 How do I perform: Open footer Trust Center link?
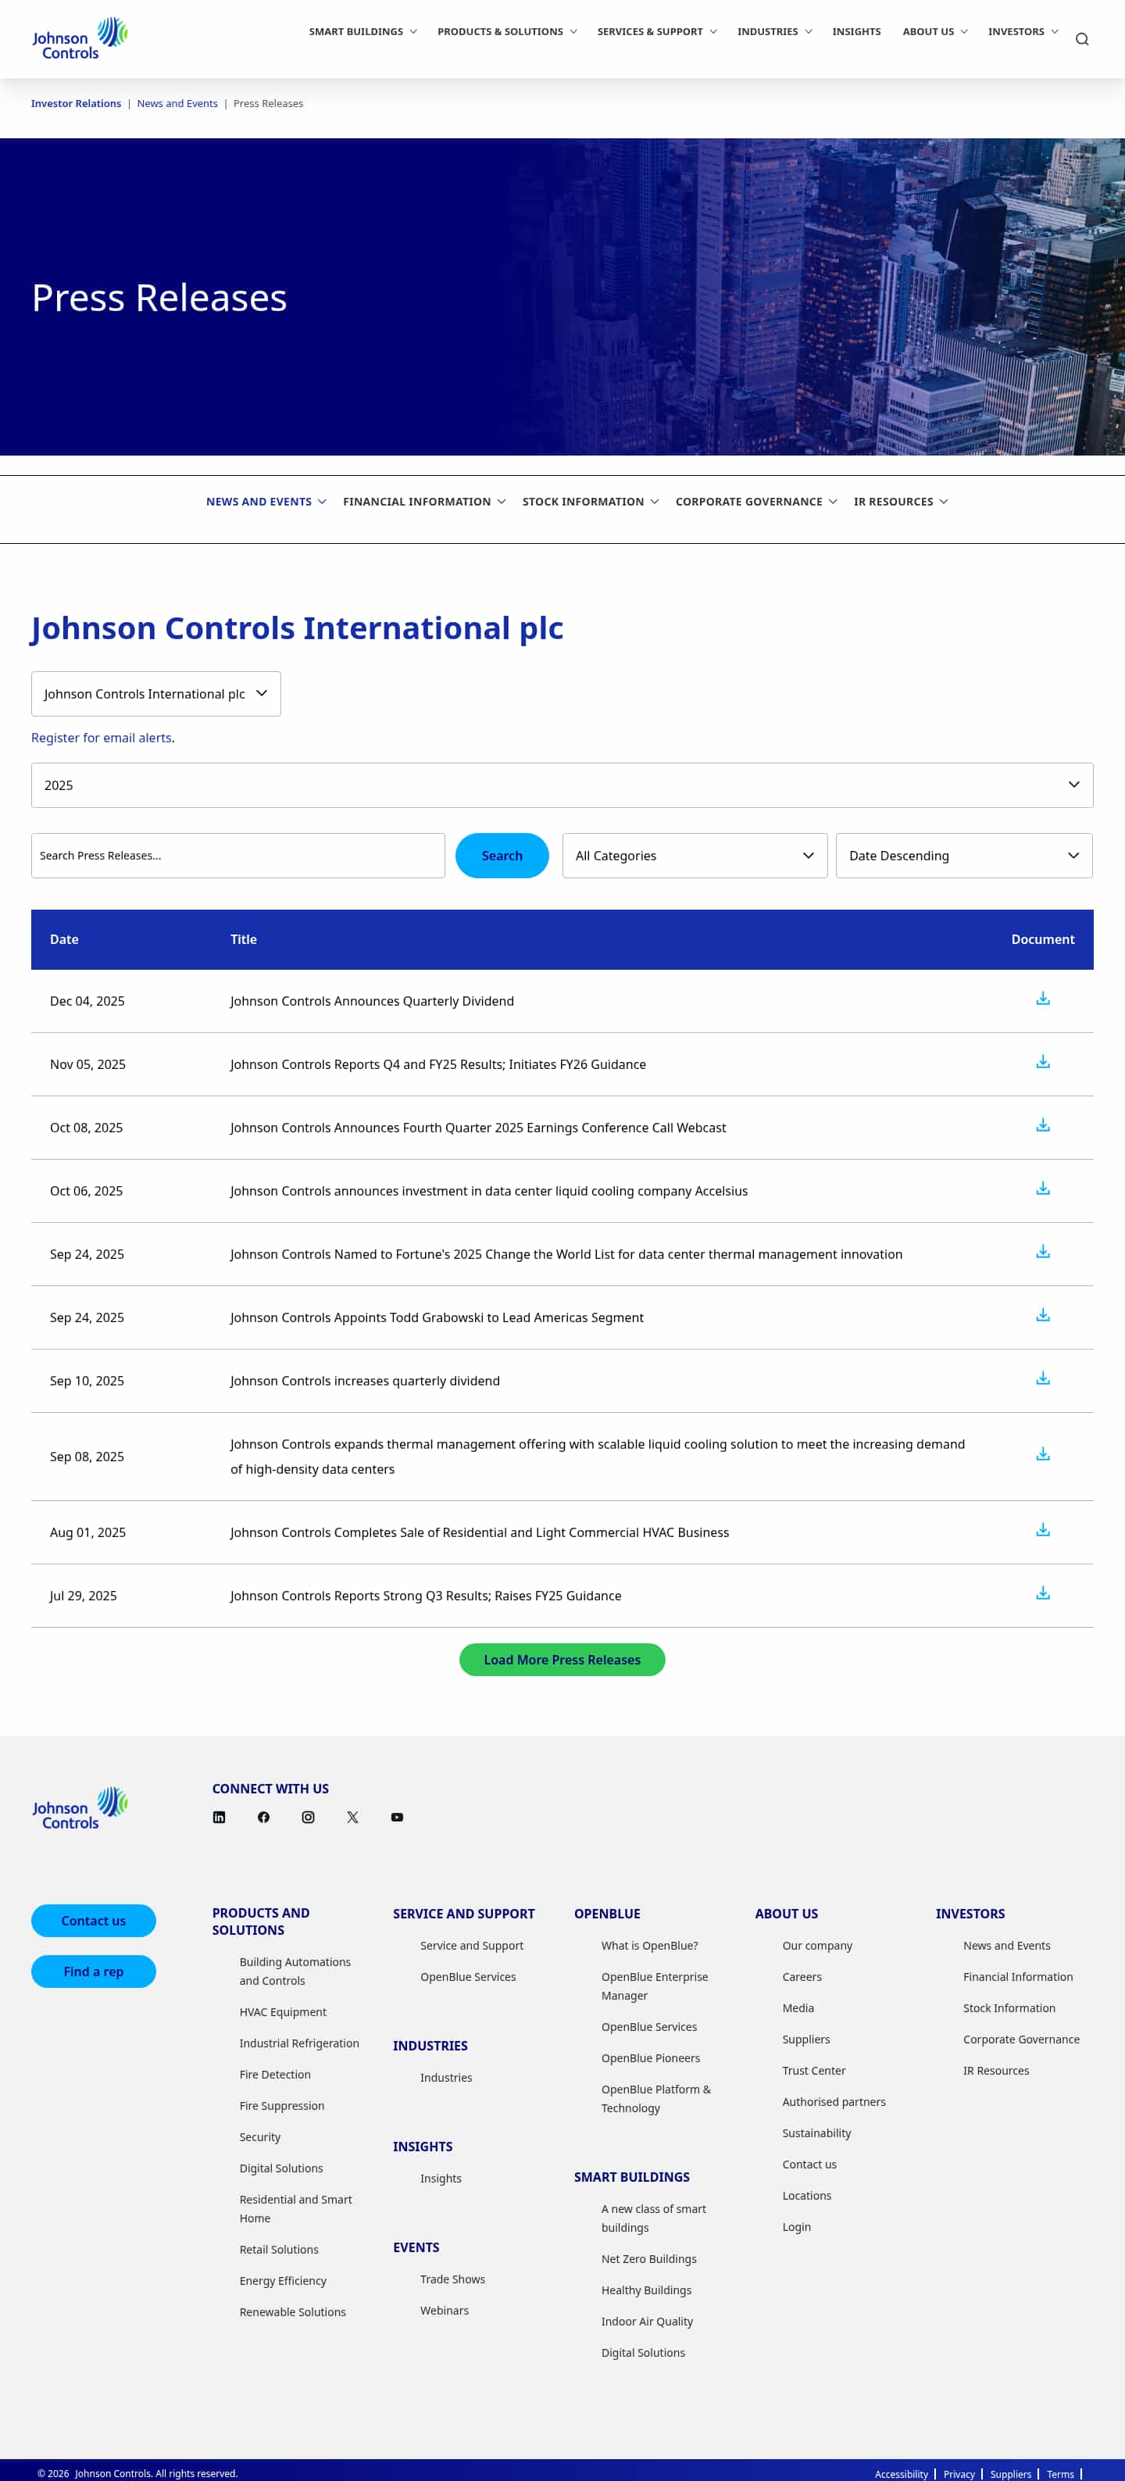tap(814, 2071)
